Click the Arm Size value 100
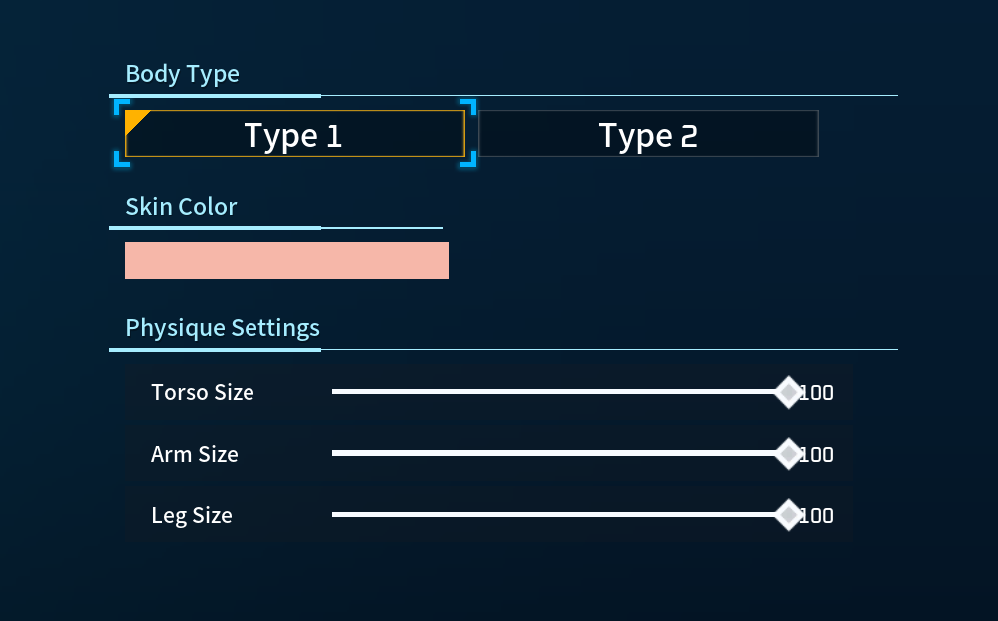 pos(817,455)
